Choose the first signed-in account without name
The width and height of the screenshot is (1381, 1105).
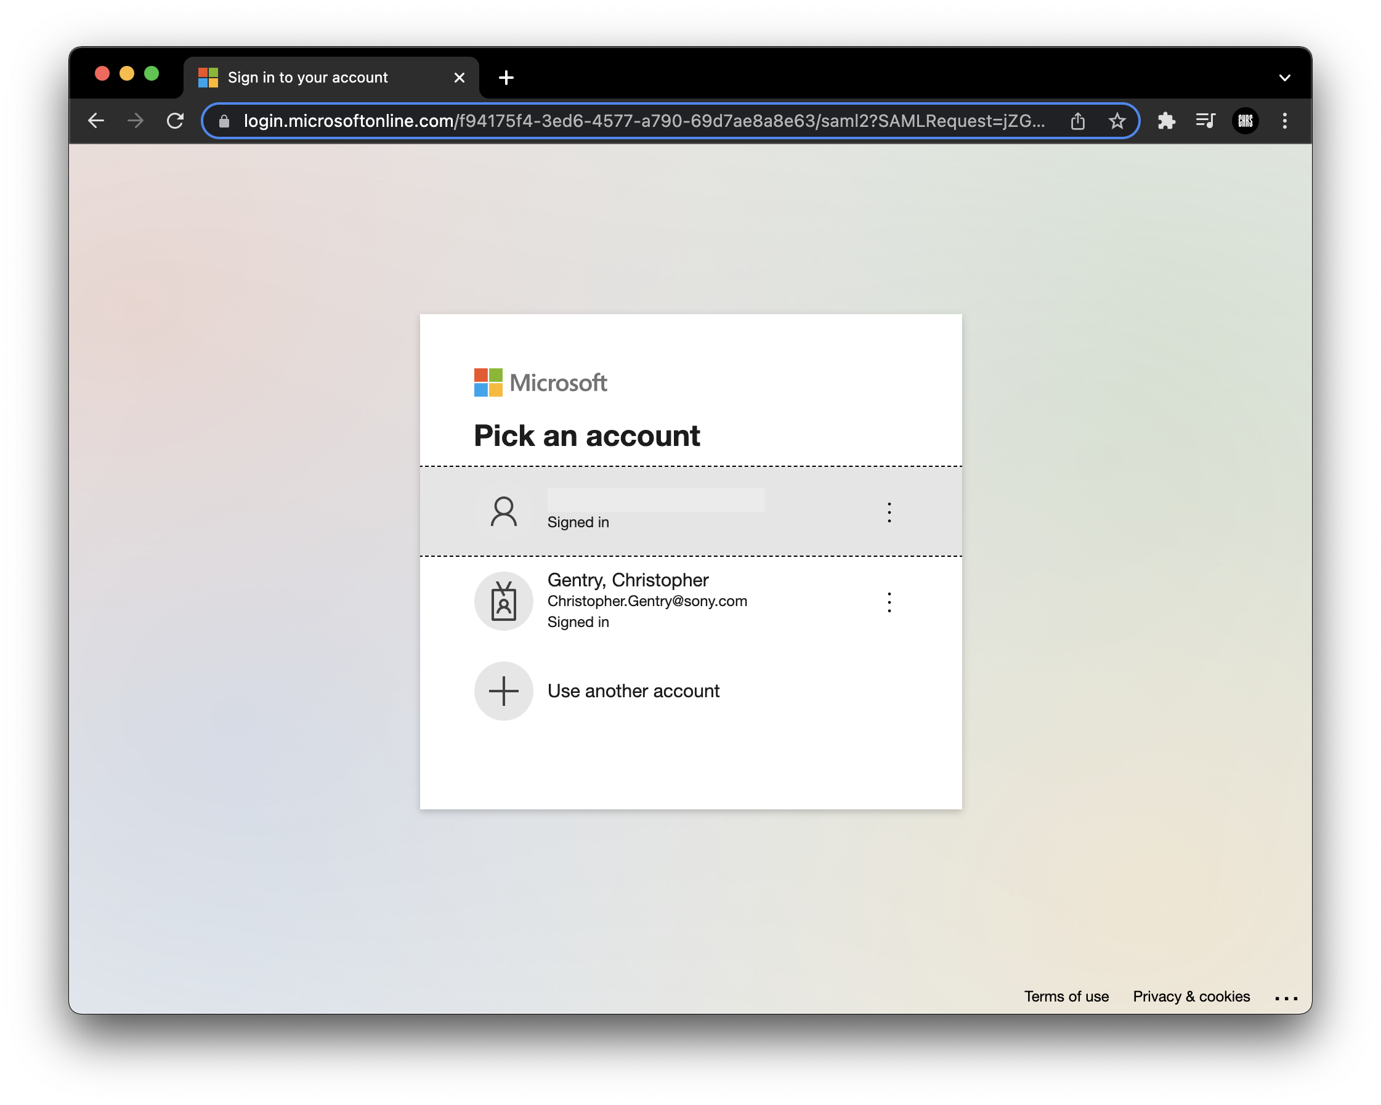click(x=690, y=511)
